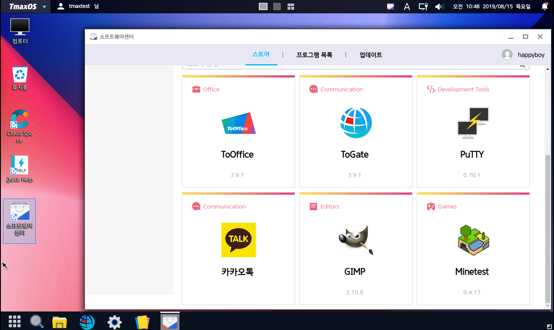
Task: Launch file manager from the taskbar
Action: pos(60,321)
